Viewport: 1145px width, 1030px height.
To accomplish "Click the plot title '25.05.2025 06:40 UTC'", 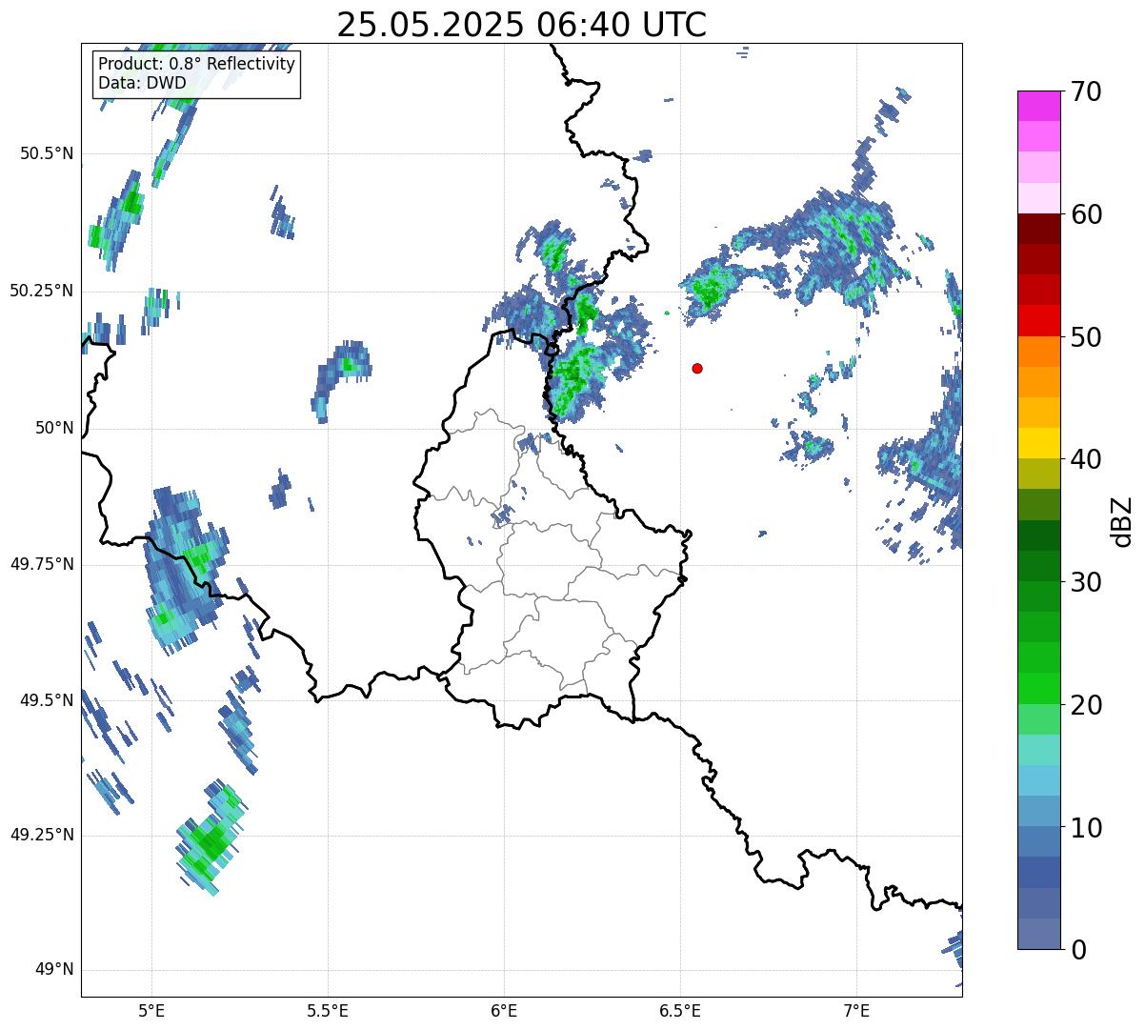I will (521, 25).
